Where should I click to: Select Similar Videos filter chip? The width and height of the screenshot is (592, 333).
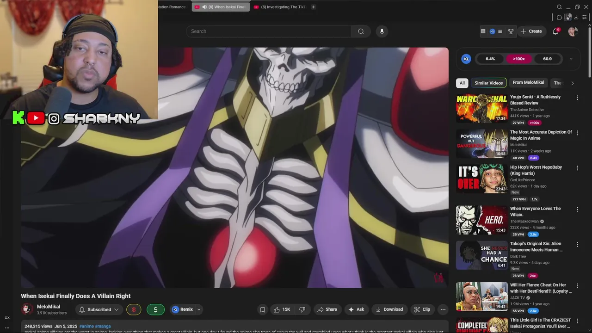488,83
